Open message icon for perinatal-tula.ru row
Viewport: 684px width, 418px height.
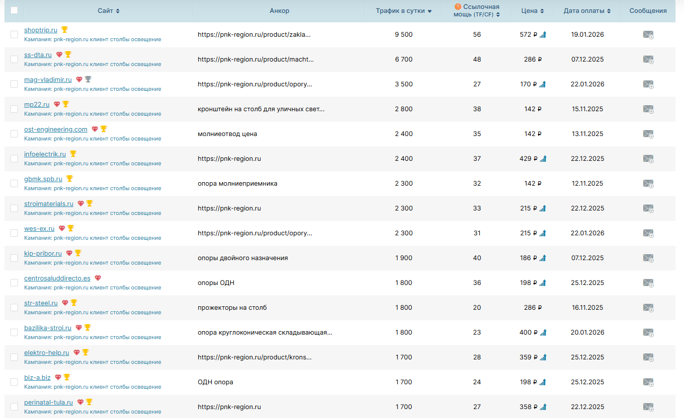[x=648, y=407]
